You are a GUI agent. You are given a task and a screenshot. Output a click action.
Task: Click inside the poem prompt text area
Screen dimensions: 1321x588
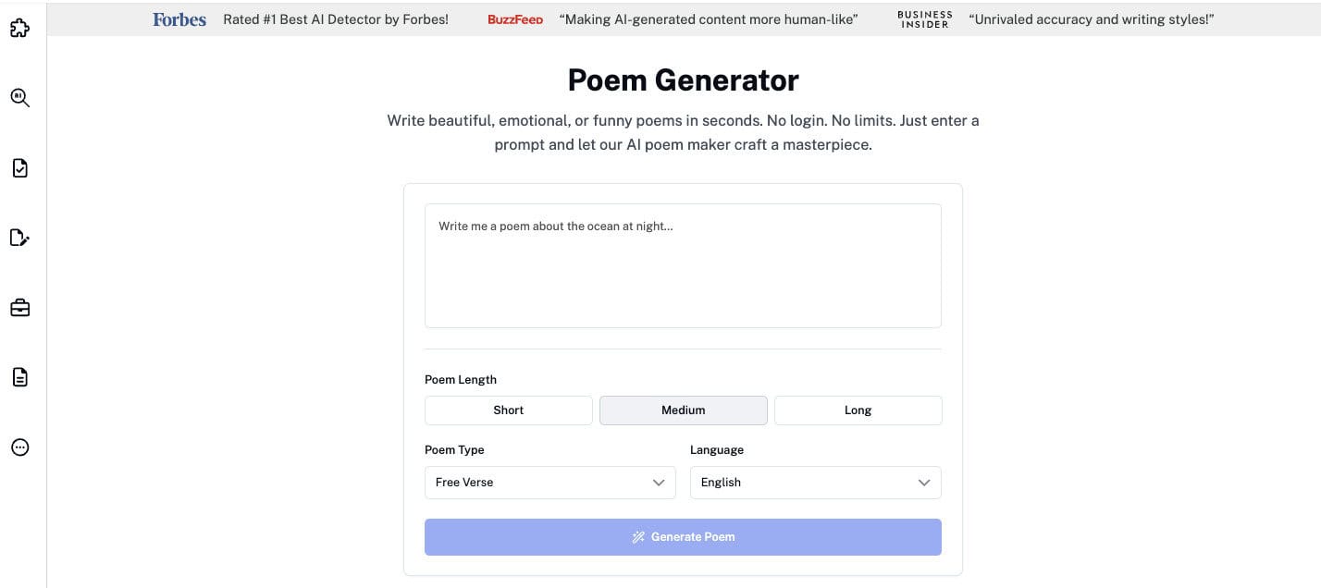(682, 266)
